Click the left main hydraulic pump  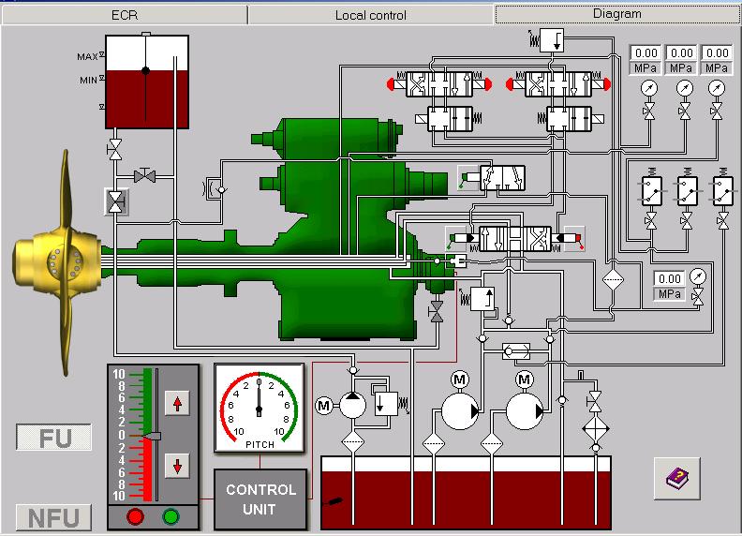click(x=459, y=409)
